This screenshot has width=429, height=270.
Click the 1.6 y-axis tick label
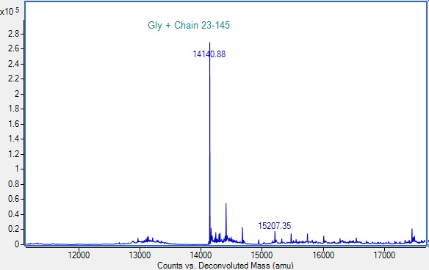point(14,124)
